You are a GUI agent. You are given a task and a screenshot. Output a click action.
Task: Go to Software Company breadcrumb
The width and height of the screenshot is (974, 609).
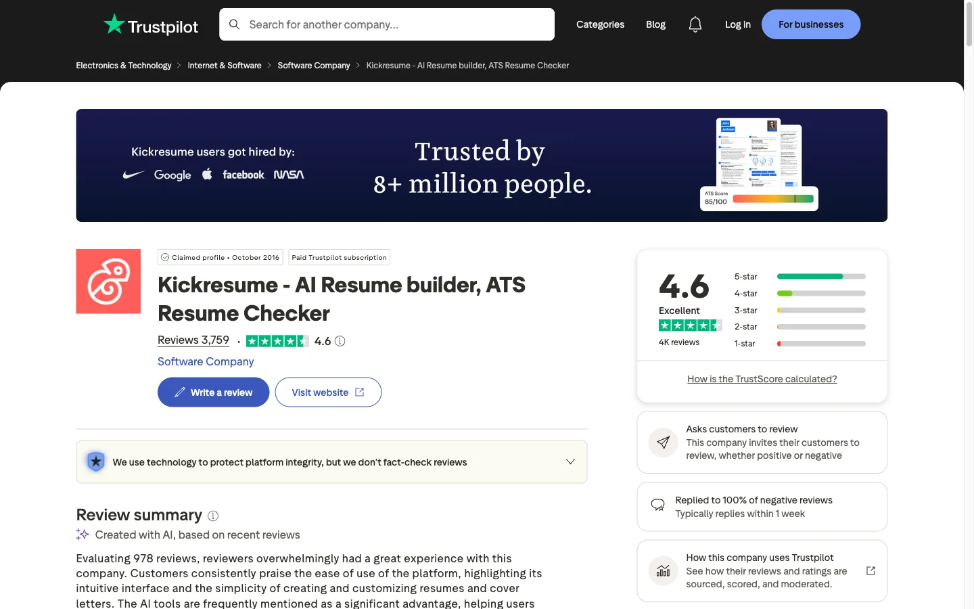(x=314, y=66)
